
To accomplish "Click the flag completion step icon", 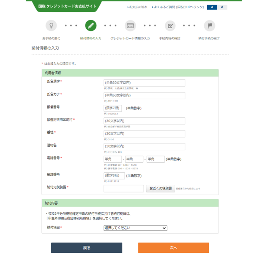I will pos(210,26).
